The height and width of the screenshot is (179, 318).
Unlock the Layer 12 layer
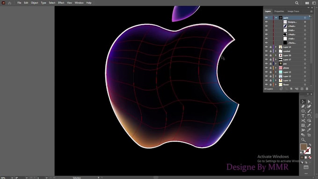pos(271,76)
